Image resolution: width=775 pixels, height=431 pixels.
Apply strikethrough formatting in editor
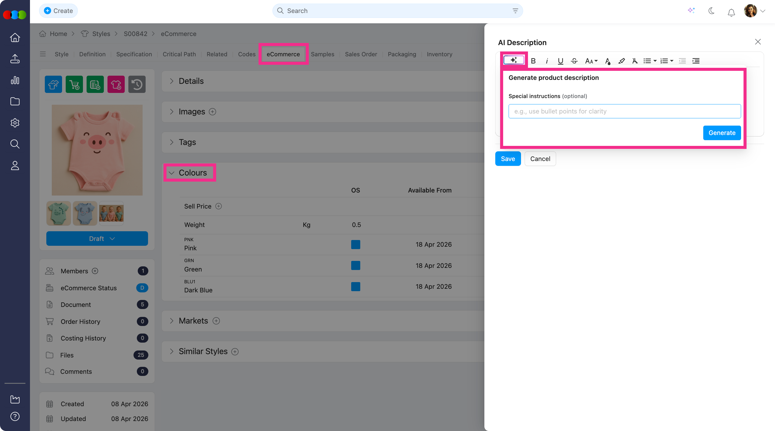click(x=574, y=61)
